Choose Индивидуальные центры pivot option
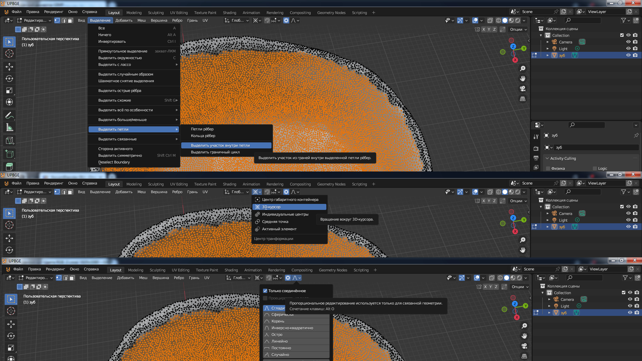 (x=285, y=214)
